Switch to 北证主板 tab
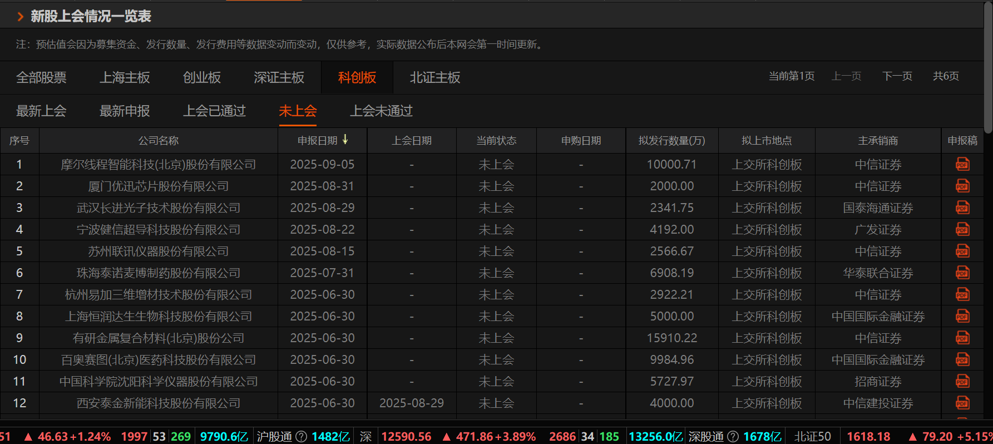The height and width of the screenshot is (444, 993). click(435, 77)
